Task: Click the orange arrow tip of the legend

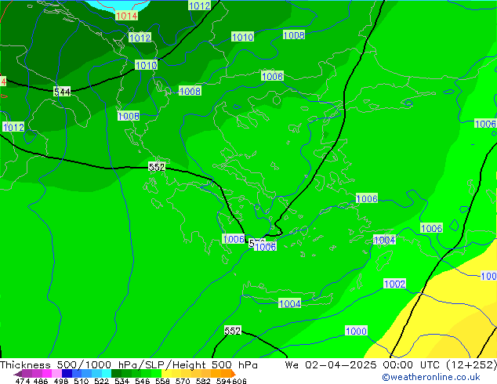Action: point(234,374)
